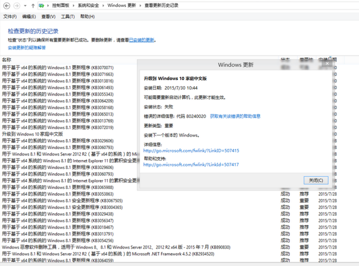This screenshot has height=266, width=359.
Task: Click the Forward navigation arrow
Action: point(17,6)
